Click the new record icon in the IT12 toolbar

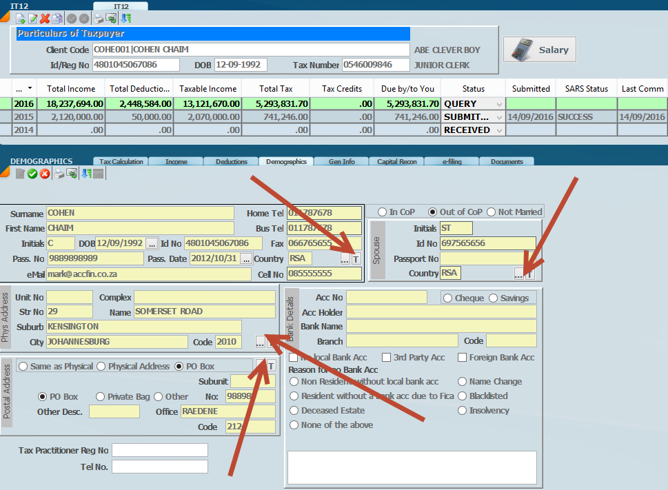pos(19,19)
